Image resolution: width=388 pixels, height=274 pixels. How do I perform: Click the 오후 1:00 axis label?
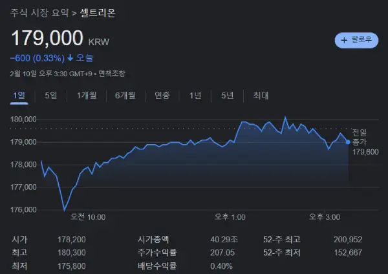click(230, 217)
